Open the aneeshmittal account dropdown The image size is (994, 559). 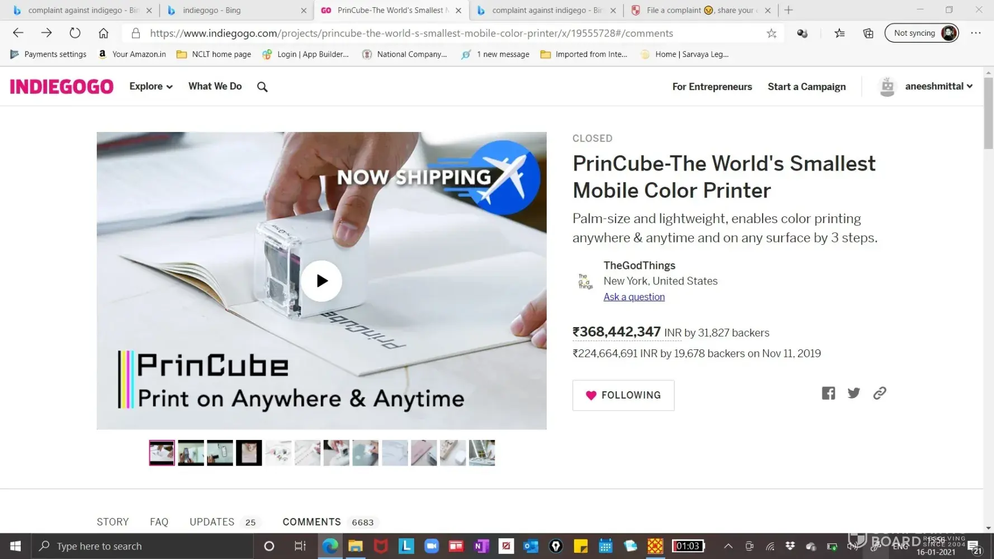939,87
